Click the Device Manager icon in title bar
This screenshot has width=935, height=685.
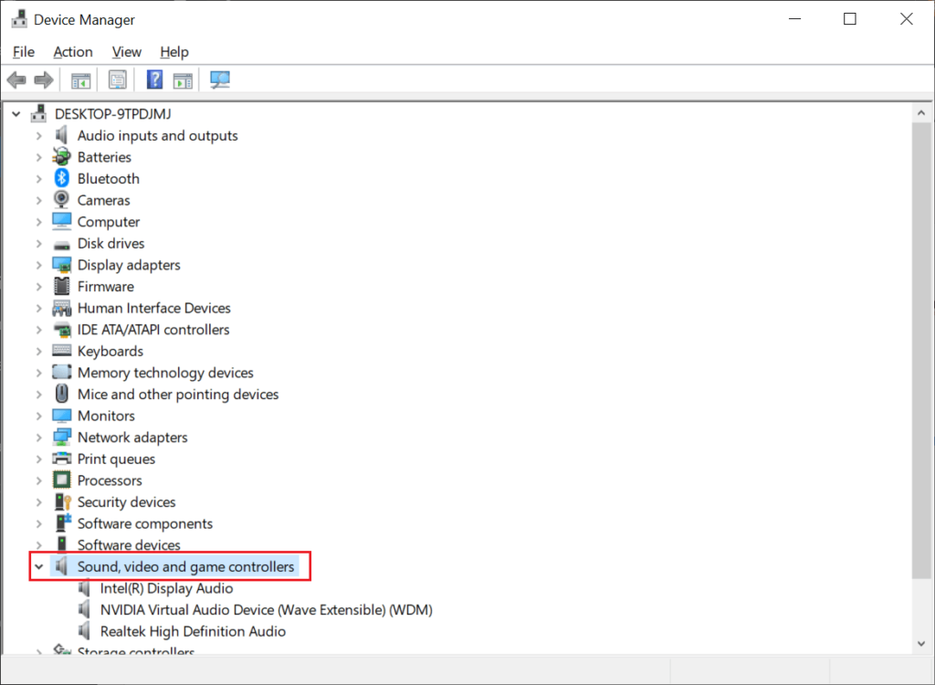point(20,18)
